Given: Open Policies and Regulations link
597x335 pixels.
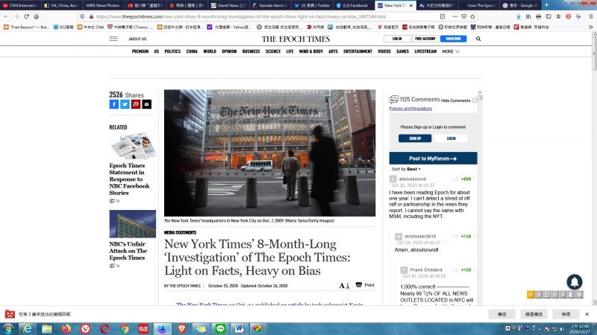Looking at the screenshot, I should [x=410, y=108].
